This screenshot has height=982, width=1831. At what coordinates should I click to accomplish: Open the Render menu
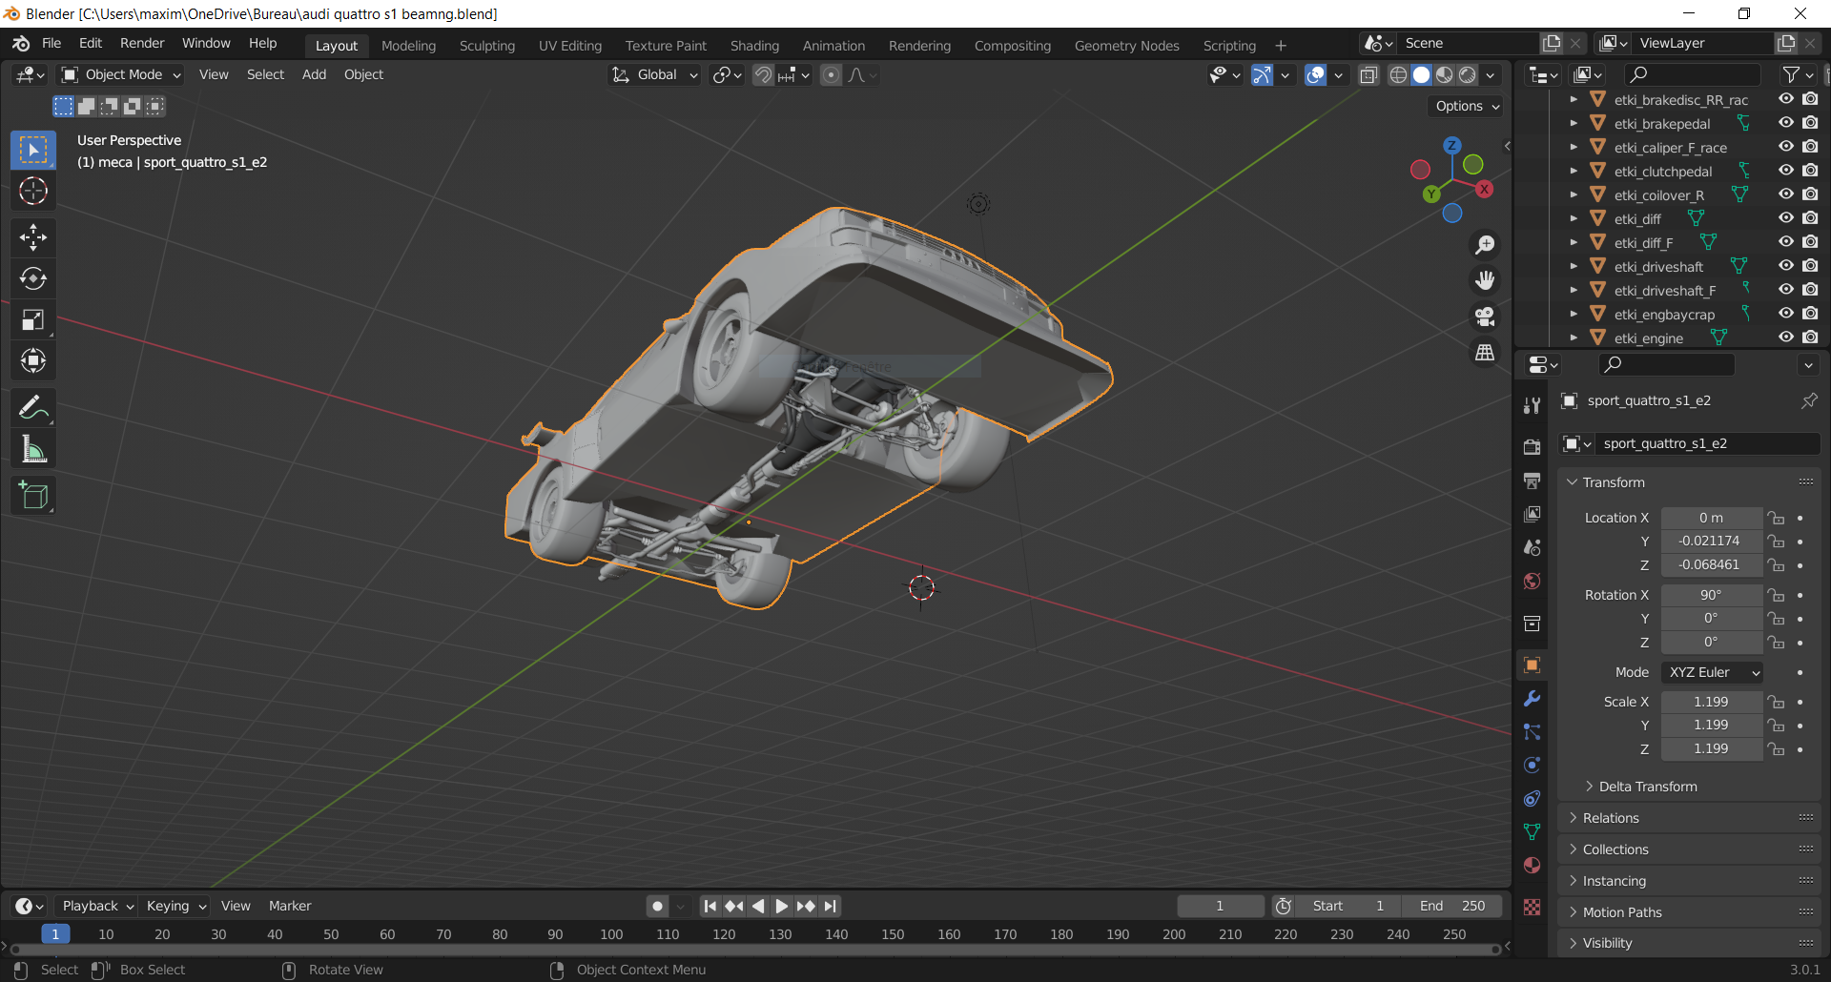[142, 43]
